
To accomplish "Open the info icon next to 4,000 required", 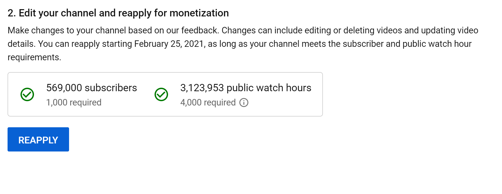I will [244, 103].
